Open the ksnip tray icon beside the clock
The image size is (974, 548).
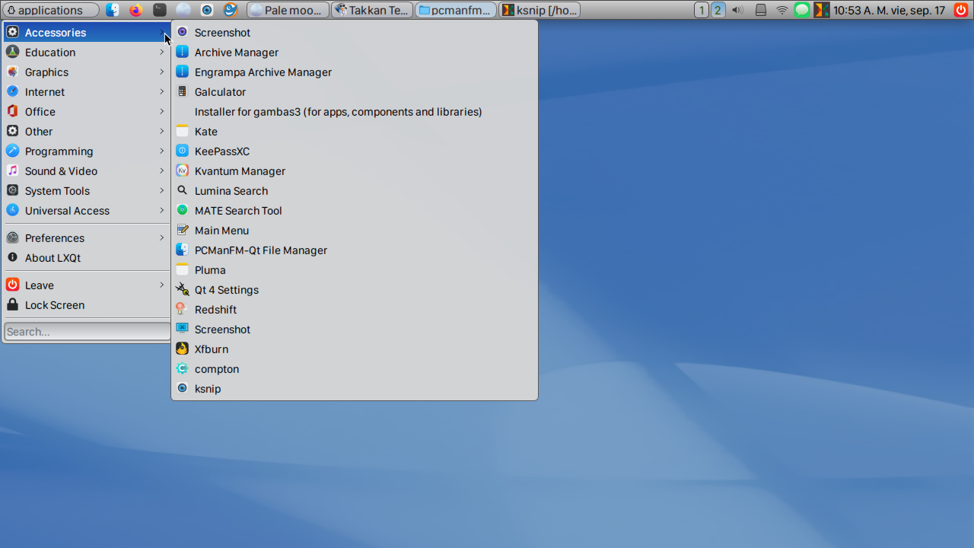click(822, 10)
